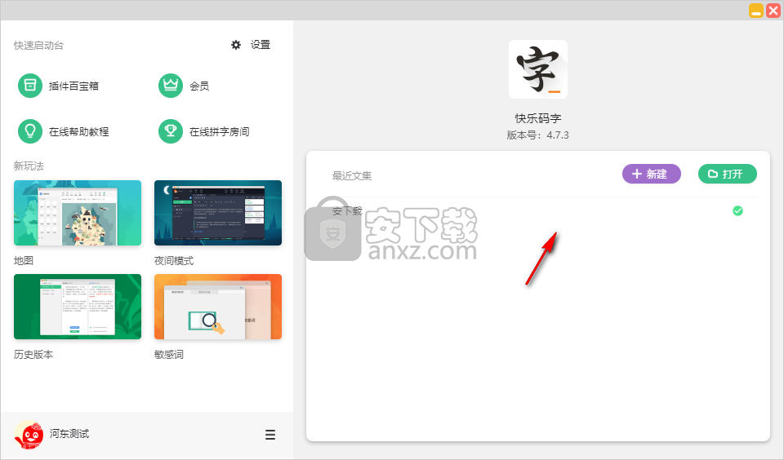Close the window with red X button
This screenshot has height=460, width=784.
(x=773, y=11)
